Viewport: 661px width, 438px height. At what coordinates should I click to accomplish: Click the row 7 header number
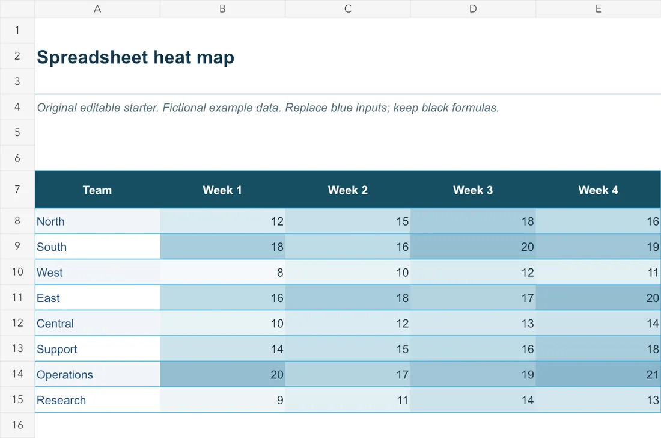(x=17, y=190)
